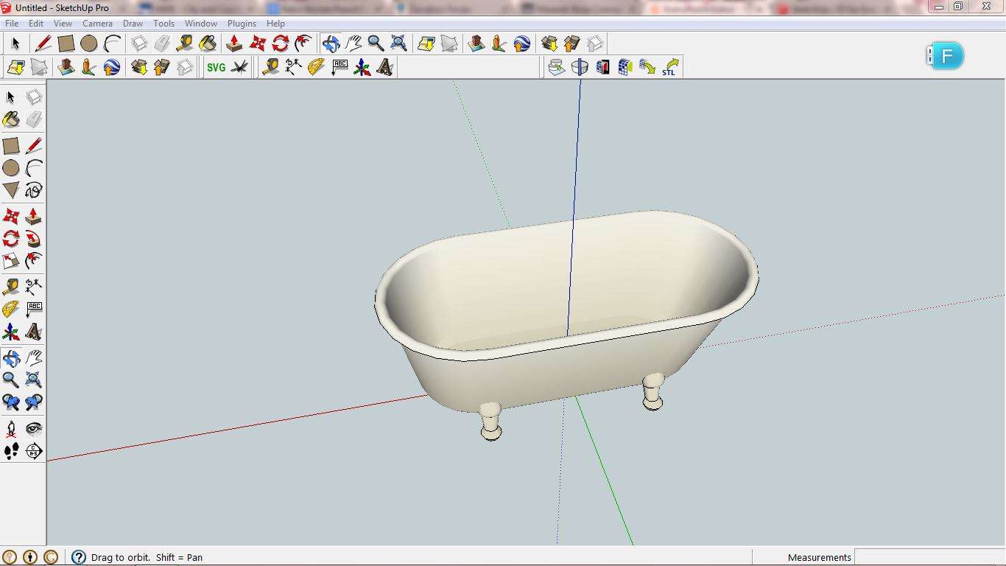
Task: Open the Help menu
Action: (x=275, y=24)
